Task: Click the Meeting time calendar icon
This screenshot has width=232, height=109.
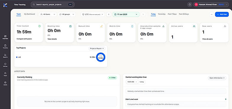Action: click(70, 26)
